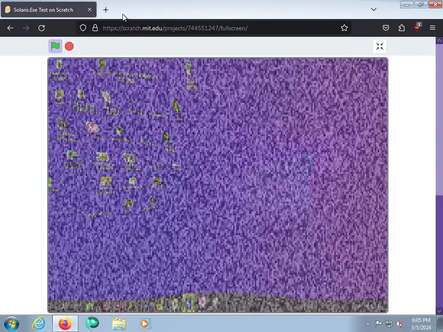Viewport: 443px width, 332px height.
Task: Click the vertical page scrollbar thumb
Action: point(439,119)
